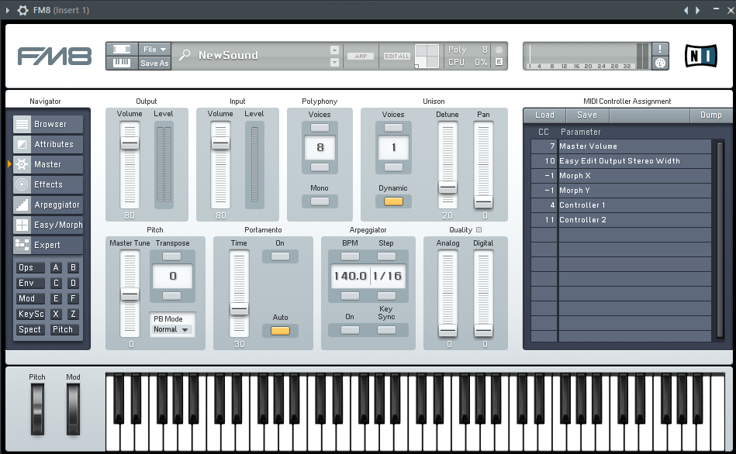Open the KeySc key scaling page

30,315
